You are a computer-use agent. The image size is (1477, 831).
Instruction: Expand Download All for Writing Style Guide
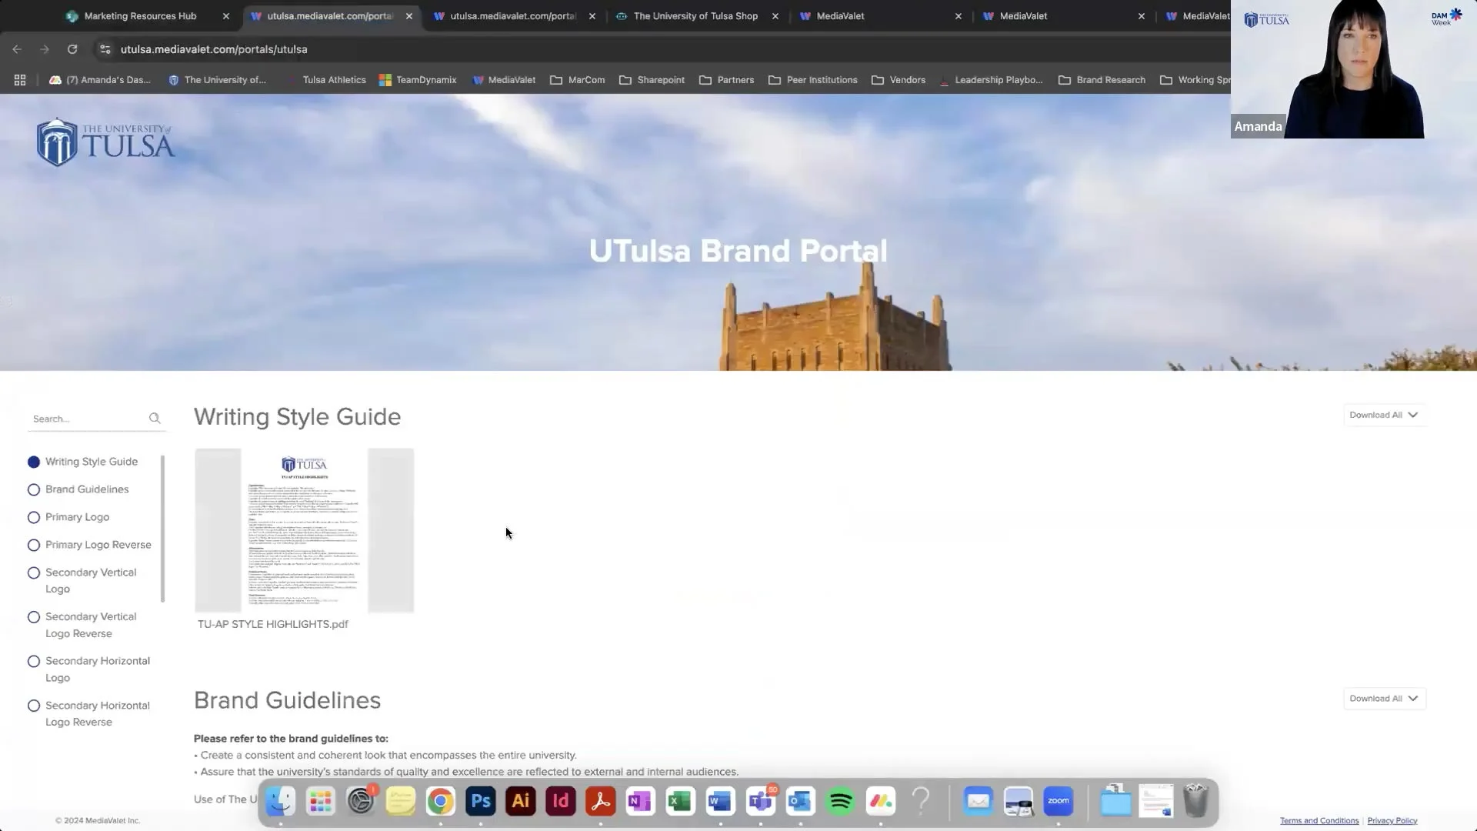(1384, 415)
